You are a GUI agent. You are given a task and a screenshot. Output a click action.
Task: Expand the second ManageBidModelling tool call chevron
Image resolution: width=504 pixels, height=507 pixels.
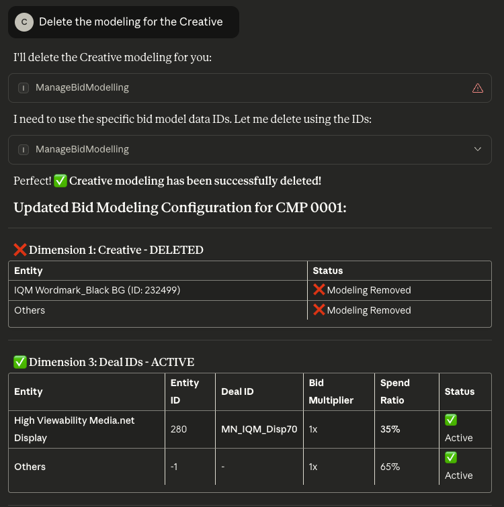(478, 149)
